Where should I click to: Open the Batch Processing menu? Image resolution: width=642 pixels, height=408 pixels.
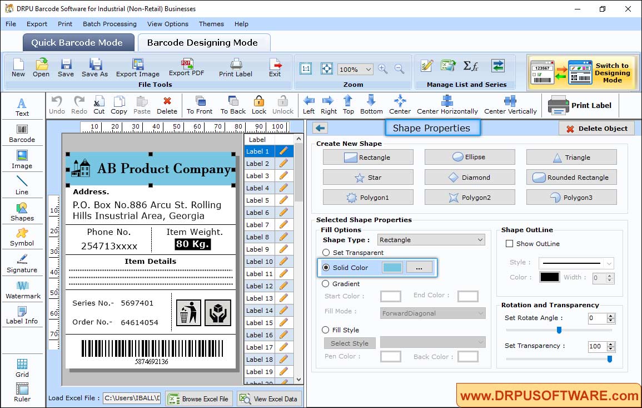pos(110,24)
